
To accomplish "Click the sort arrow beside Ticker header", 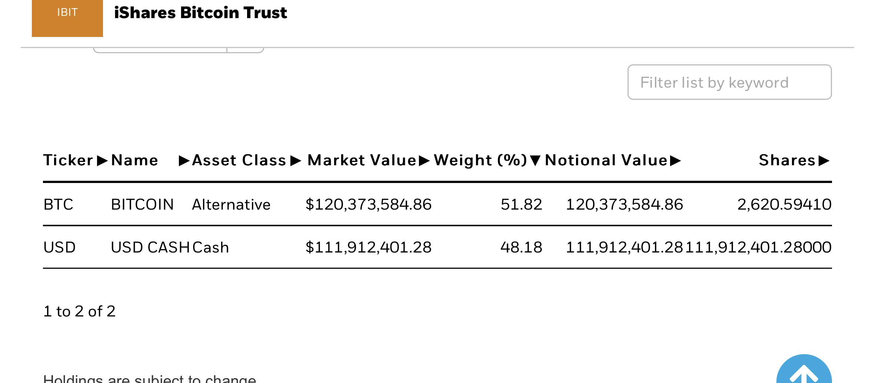I will pos(102,161).
